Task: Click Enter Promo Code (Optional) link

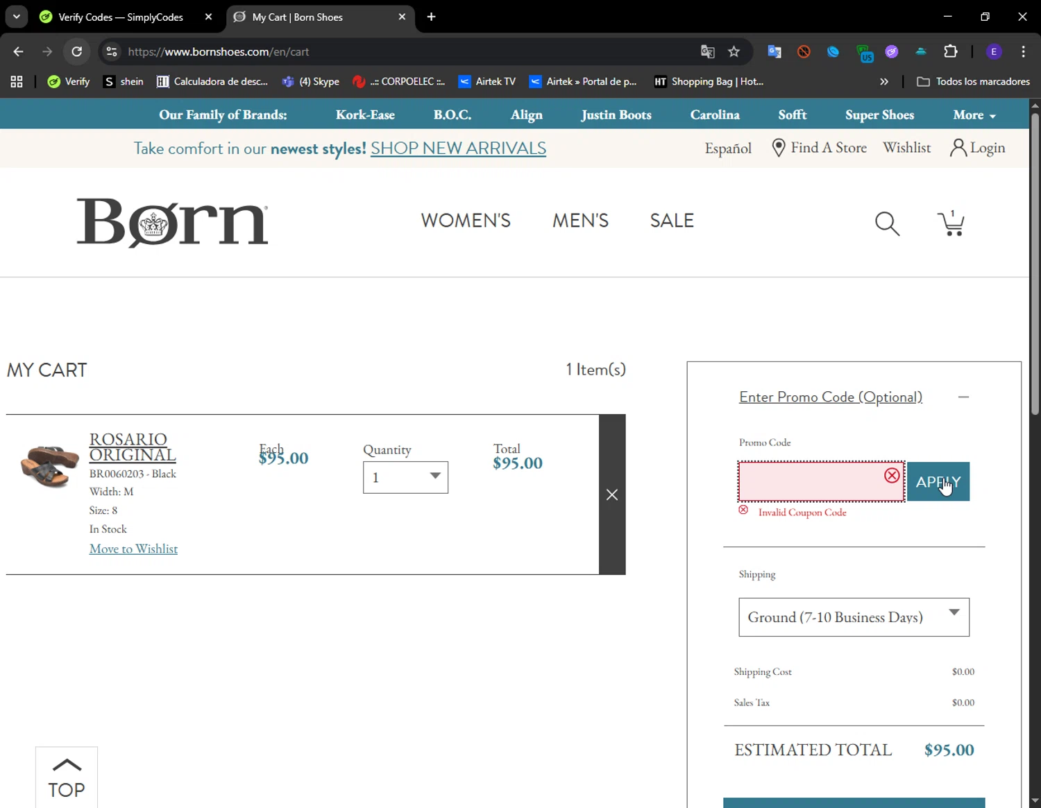Action: pos(831,397)
